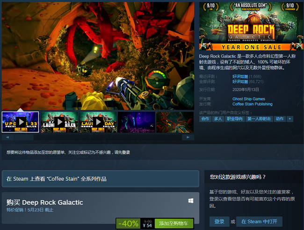Select the 合作 tag
The width and height of the screenshot is (304, 230).
coord(205,119)
